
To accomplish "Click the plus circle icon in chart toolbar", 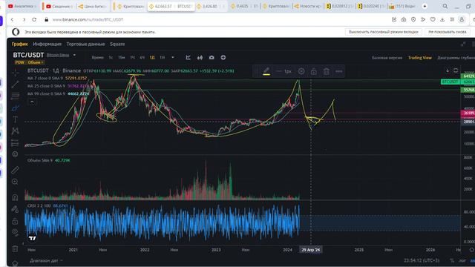I will (223, 58).
